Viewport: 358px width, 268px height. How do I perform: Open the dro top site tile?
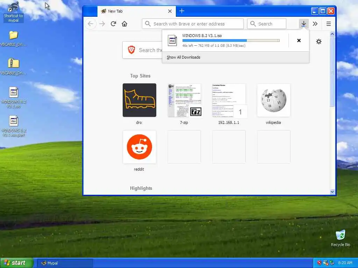pyautogui.click(x=139, y=100)
